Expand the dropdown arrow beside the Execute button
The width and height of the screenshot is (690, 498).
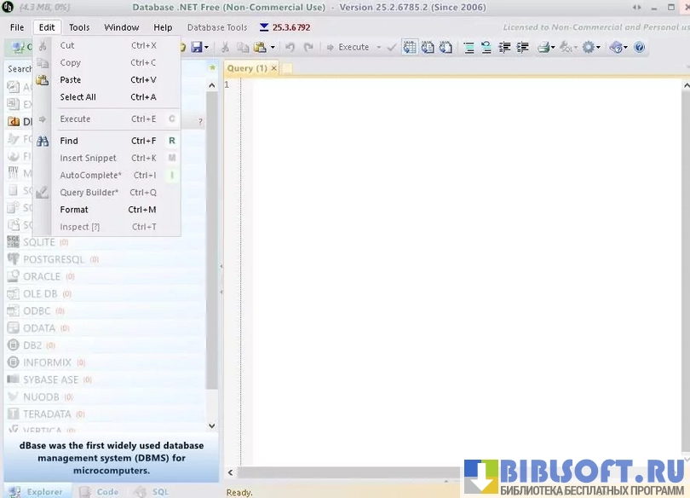tap(379, 48)
